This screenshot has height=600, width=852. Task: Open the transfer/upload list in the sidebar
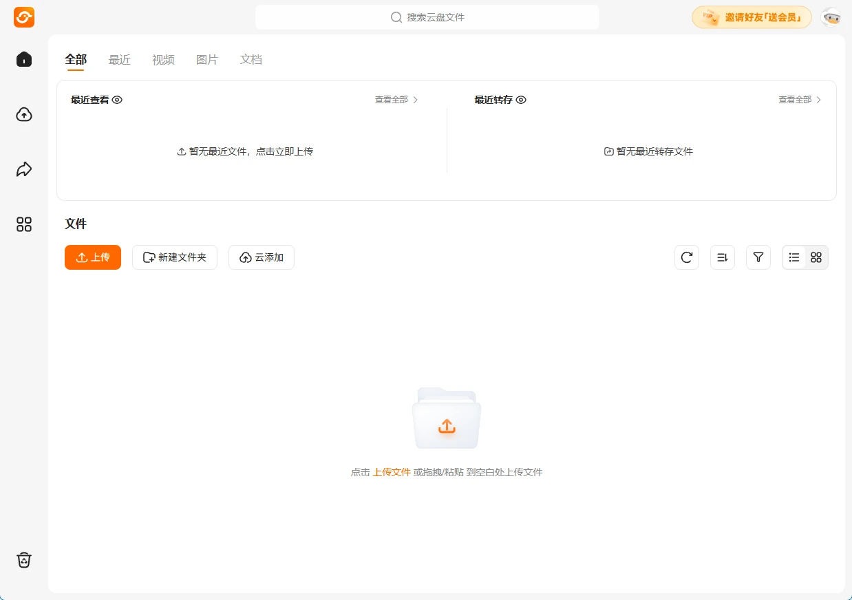[x=23, y=115]
